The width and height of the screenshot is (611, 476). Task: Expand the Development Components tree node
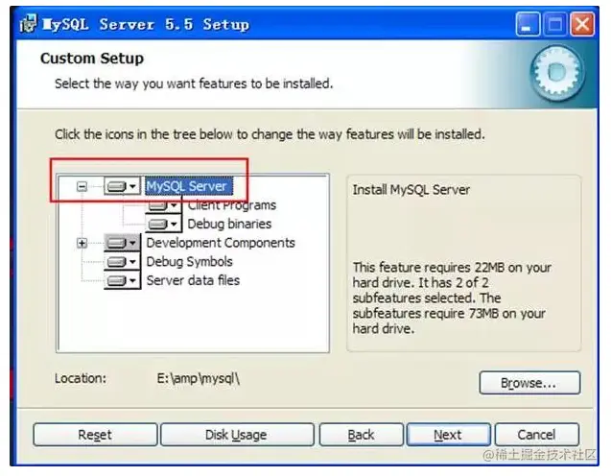(82, 243)
